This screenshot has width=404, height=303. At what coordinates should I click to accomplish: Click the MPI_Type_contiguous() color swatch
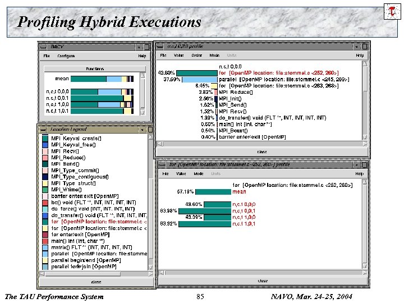45,177
